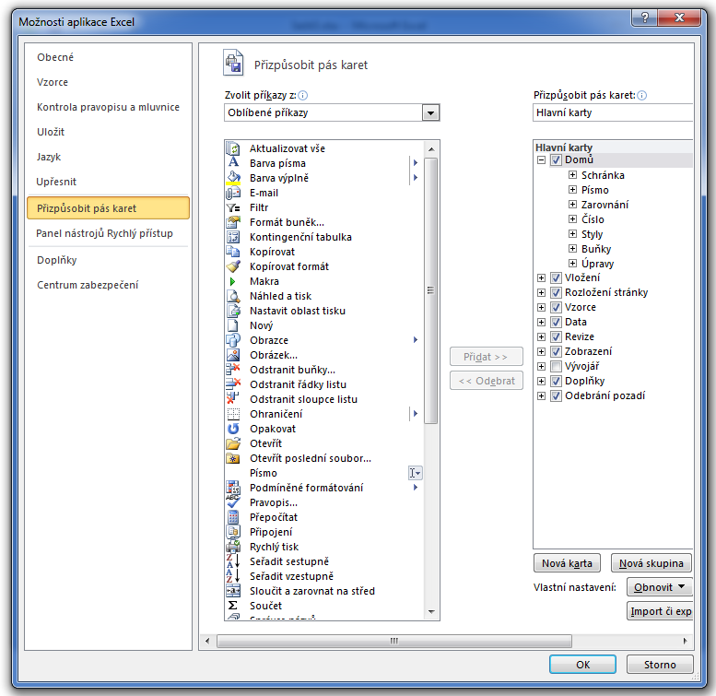Image resolution: width=716 pixels, height=696 pixels.
Task: Click the Odstranit sloupce listu icon
Action: (x=233, y=399)
